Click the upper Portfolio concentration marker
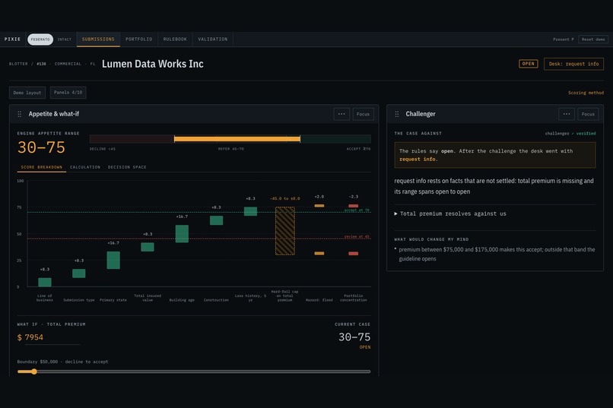 pyautogui.click(x=354, y=206)
